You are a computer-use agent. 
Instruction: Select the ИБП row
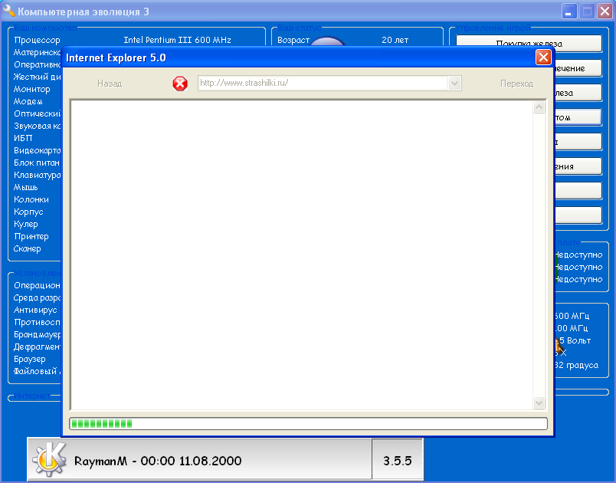point(23,138)
